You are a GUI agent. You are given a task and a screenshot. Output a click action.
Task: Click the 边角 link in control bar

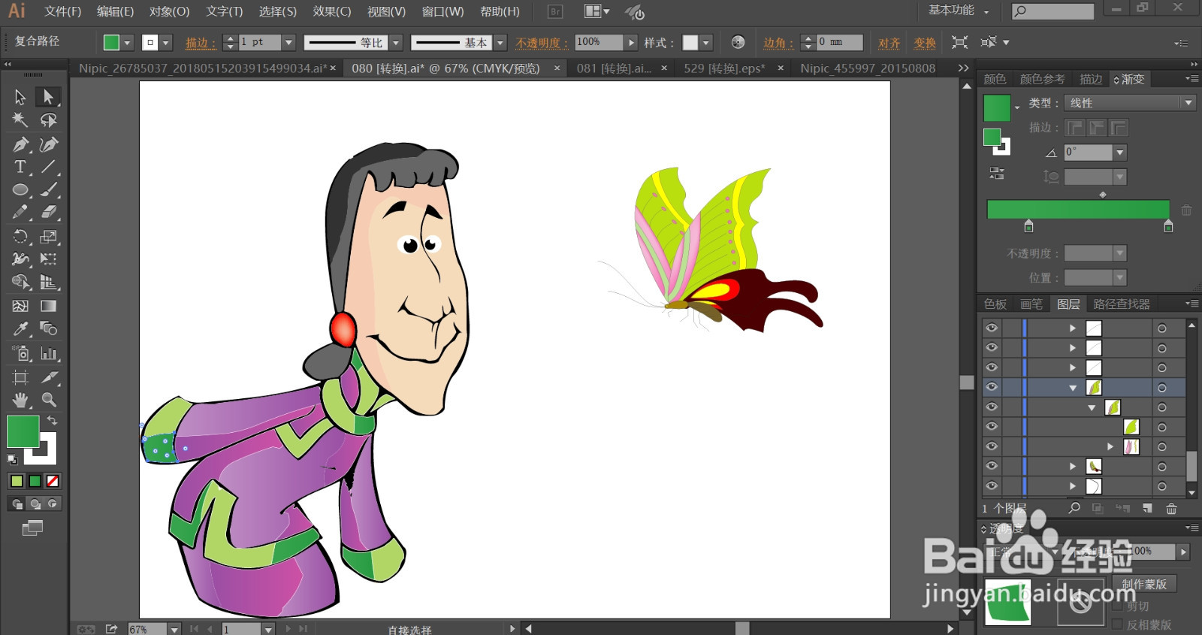click(778, 43)
